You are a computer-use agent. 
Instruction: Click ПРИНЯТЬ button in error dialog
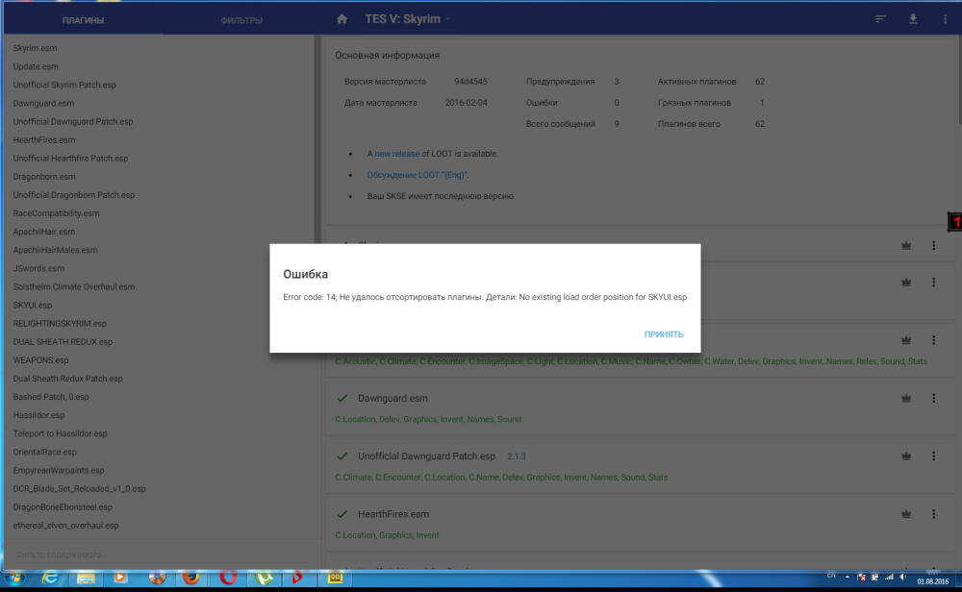(x=663, y=334)
